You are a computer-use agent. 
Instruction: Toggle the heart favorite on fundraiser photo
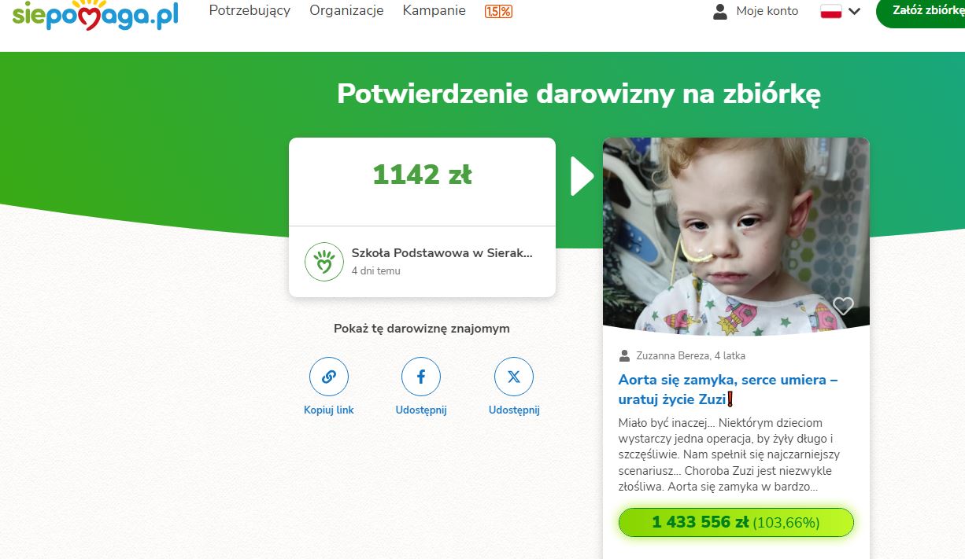843,306
